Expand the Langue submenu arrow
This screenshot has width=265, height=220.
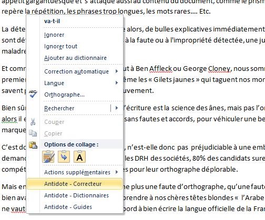tap(117, 83)
